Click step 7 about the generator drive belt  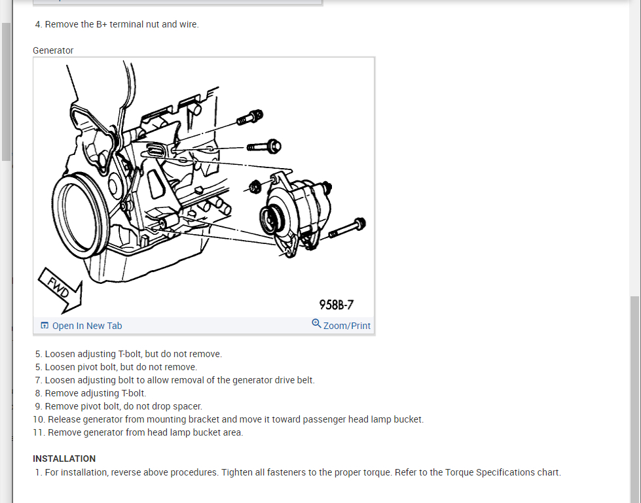(x=175, y=380)
